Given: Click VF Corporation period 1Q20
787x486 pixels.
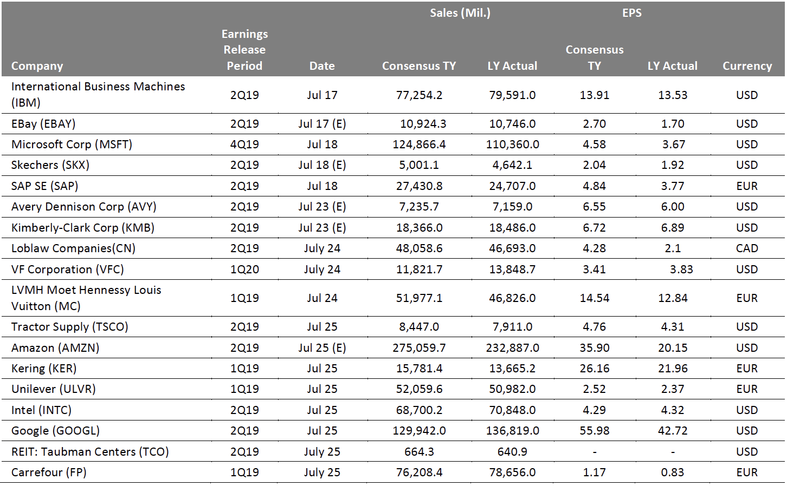Looking at the screenshot, I should pos(244,270).
